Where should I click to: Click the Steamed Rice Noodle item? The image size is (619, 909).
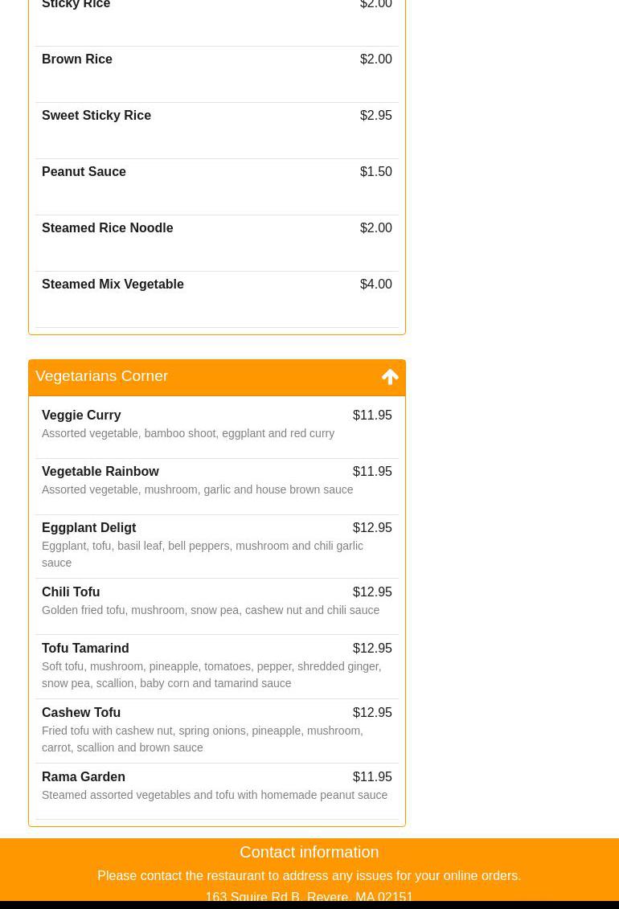tap(108, 228)
